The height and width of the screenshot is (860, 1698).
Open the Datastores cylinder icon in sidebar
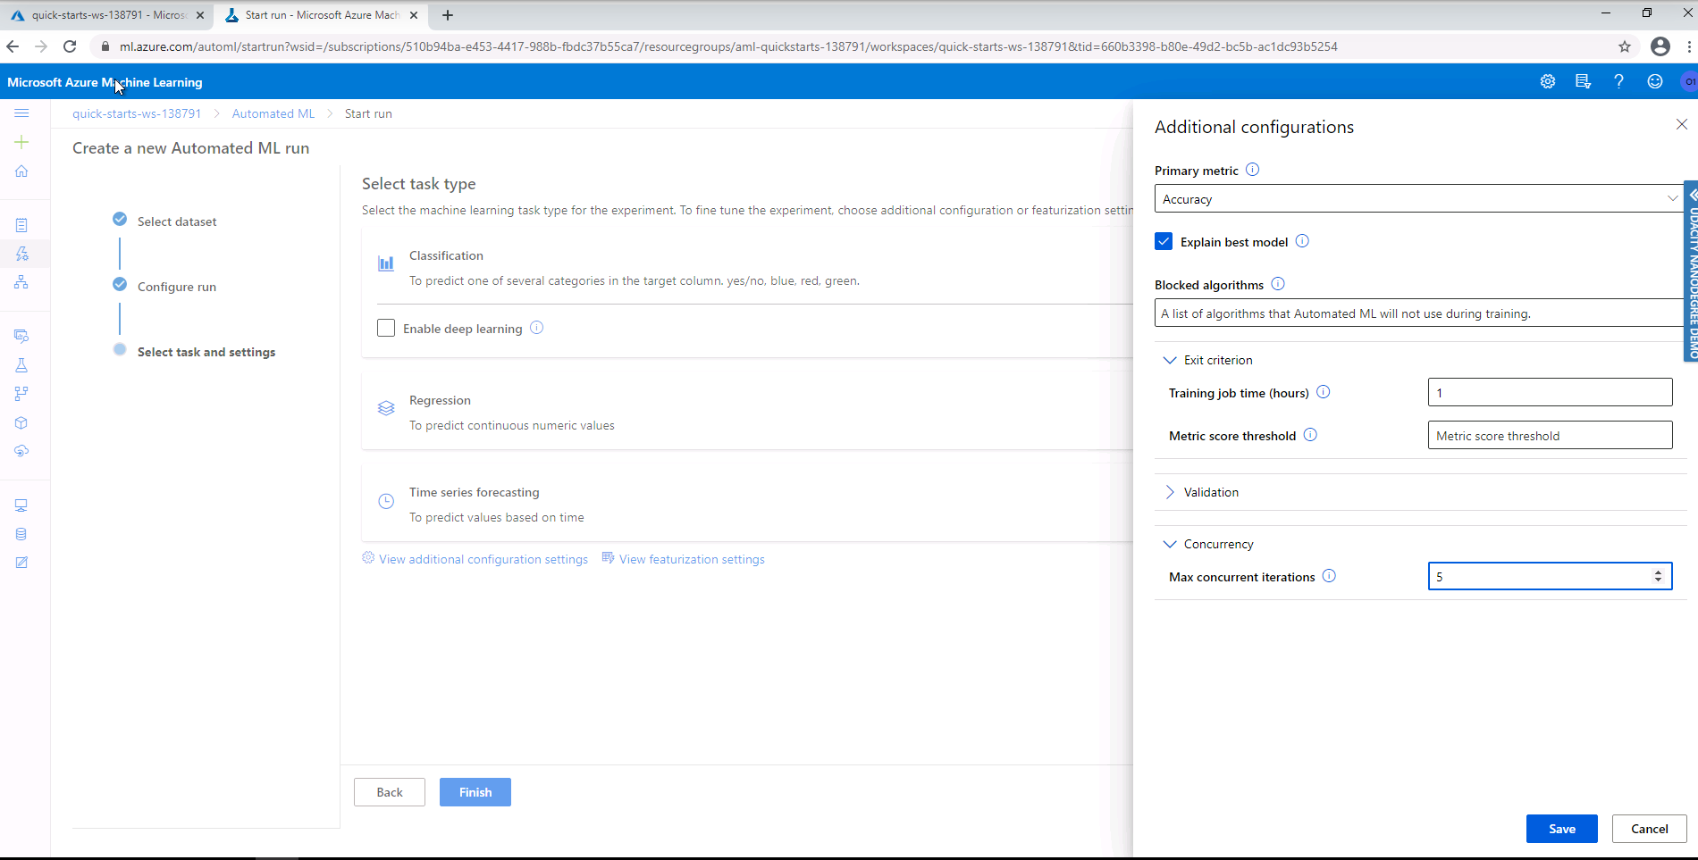tap(21, 534)
